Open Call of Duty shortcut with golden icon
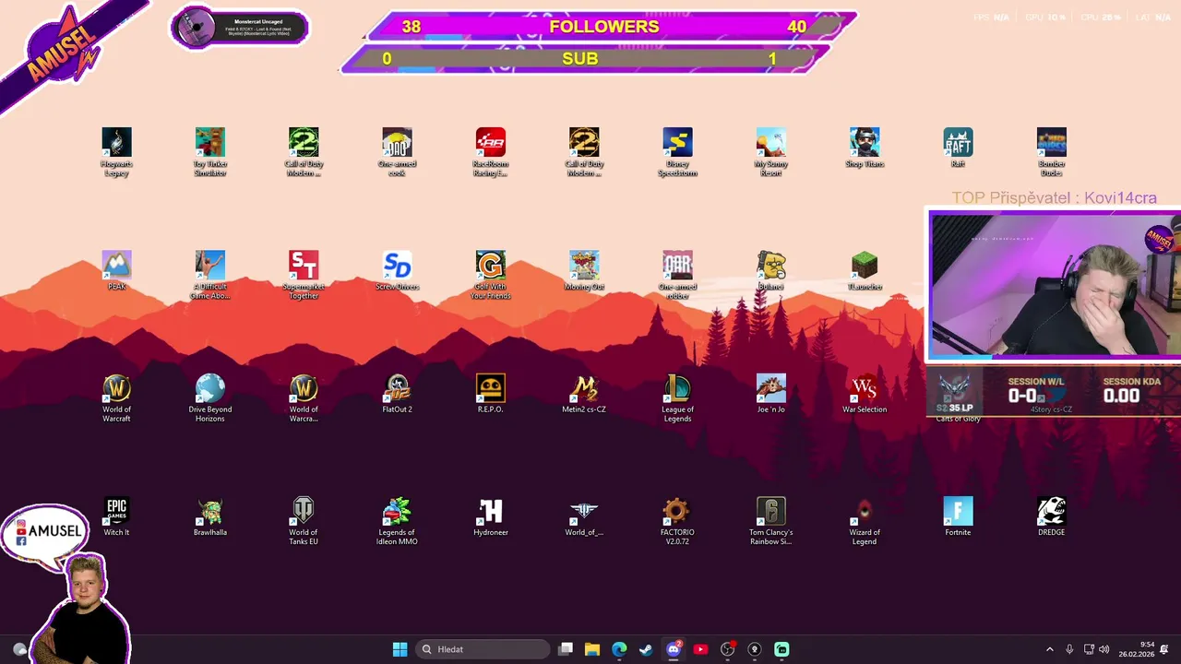This screenshot has width=1181, height=664. [584, 152]
